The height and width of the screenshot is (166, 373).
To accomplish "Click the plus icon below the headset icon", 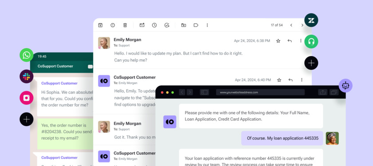I will [x=311, y=63].
